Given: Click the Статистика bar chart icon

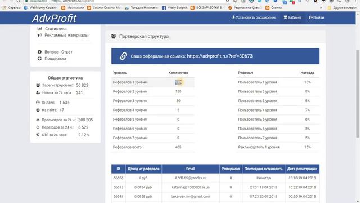Looking at the screenshot, I should [x=40, y=29].
